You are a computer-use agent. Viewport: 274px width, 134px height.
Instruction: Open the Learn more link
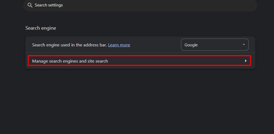tap(119, 45)
